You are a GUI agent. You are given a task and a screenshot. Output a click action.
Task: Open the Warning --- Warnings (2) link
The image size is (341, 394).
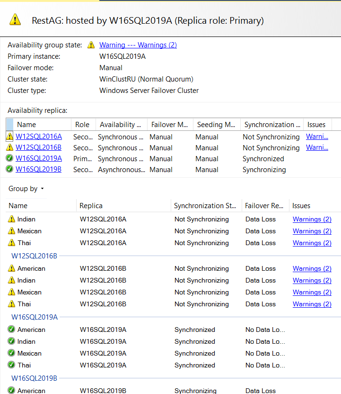pyautogui.click(x=138, y=45)
